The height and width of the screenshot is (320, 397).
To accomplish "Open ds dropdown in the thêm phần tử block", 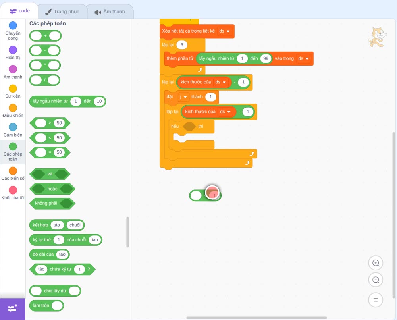I will point(303,58).
